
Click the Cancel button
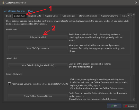click(x=130, y=106)
